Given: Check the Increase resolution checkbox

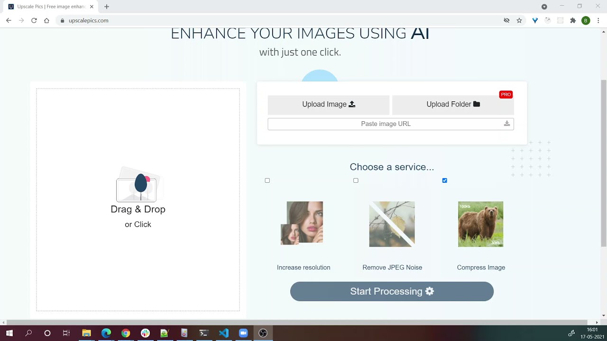Looking at the screenshot, I should [267, 180].
